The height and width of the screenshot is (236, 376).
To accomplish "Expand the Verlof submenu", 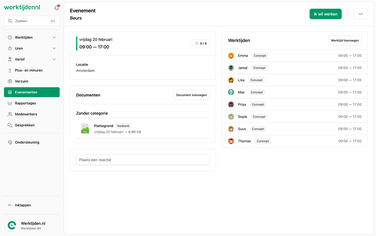I will click(54, 59).
